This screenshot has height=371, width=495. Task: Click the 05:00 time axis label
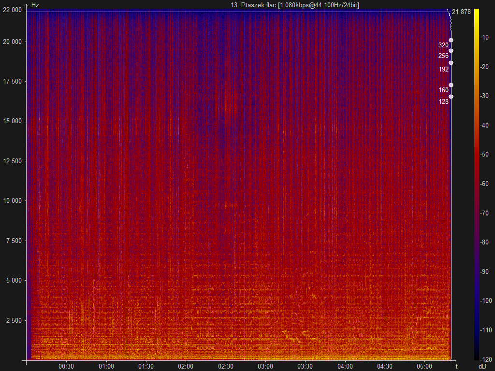(424, 366)
